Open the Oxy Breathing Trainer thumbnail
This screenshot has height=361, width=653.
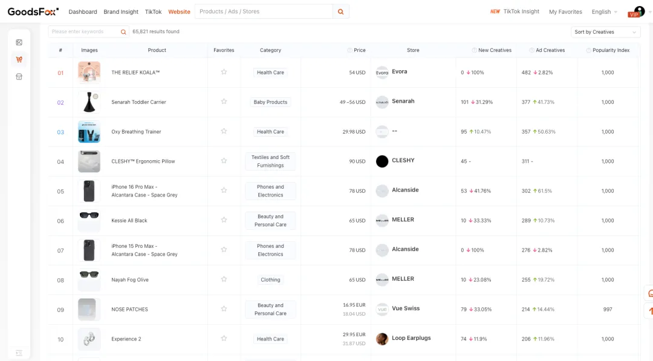tap(89, 132)
